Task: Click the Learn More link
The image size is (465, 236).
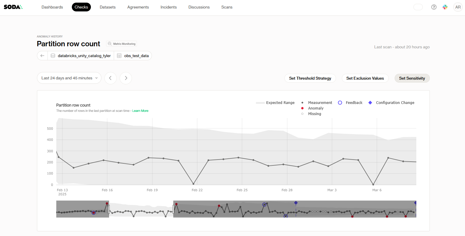Action: tap(140, 111)
